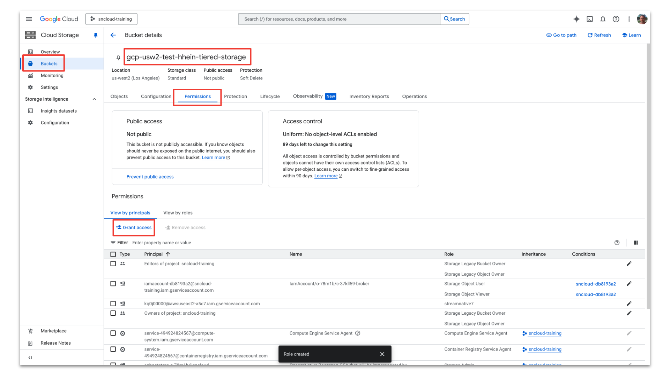Open column display options for the permissions table
The image size is (670, 376).
click(x=635, y=243)
